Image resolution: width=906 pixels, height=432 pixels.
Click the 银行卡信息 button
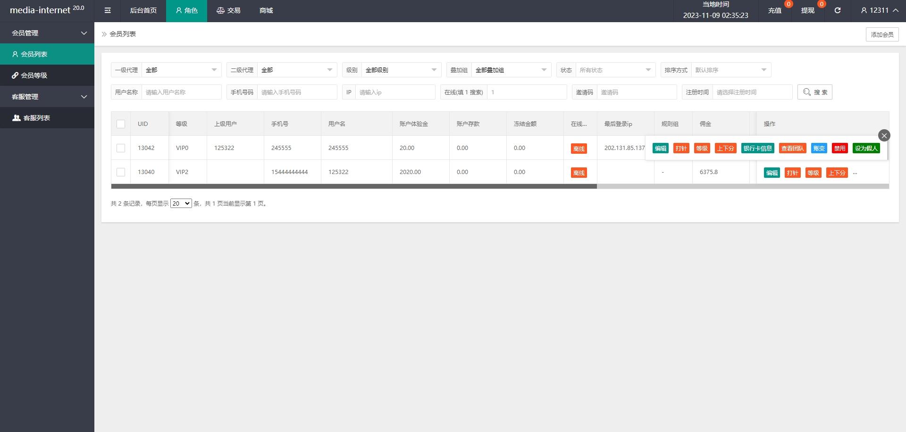point(758,148)
